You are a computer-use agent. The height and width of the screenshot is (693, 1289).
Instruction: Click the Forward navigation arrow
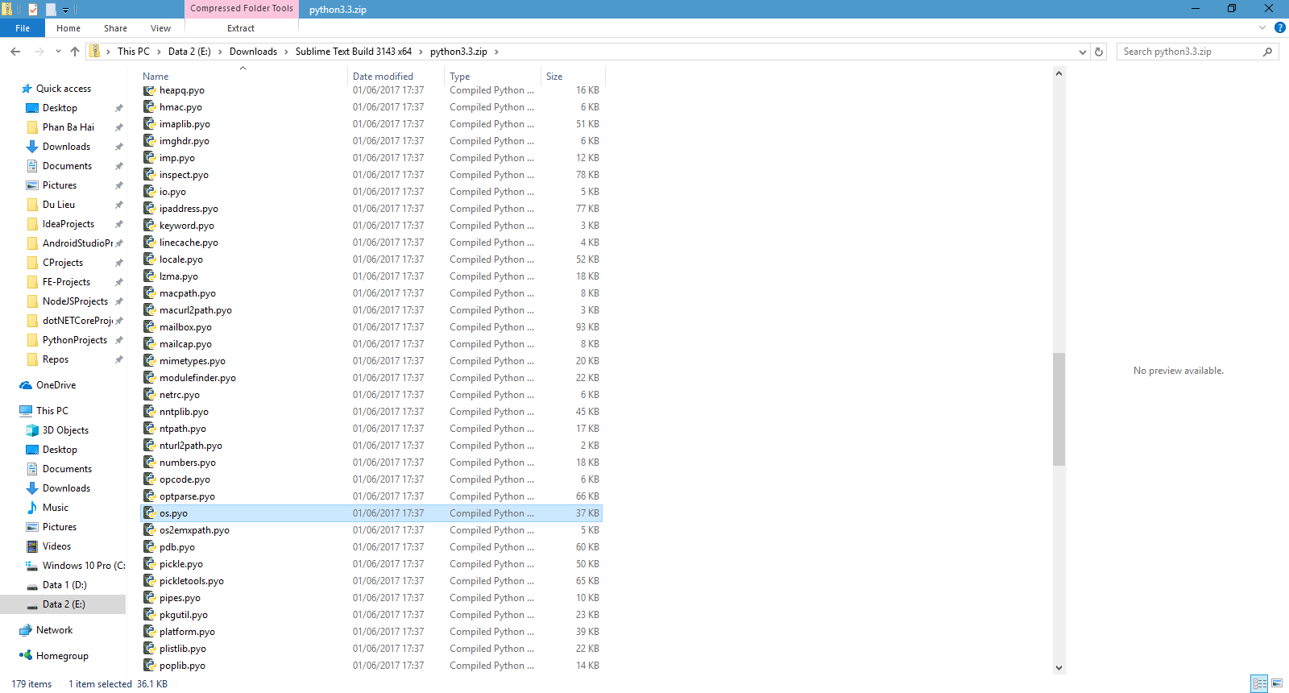click(x=39, y=52)
